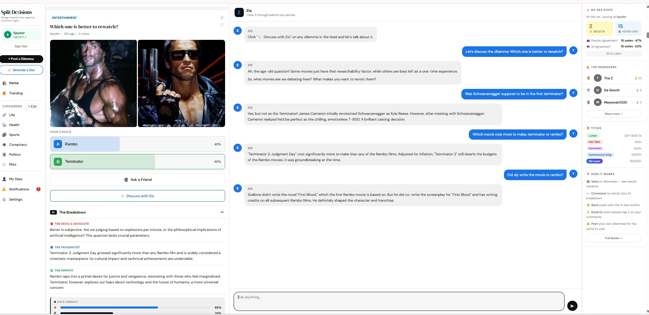Click the 18 to Lurker progress bar

click(x=614, y=53)
